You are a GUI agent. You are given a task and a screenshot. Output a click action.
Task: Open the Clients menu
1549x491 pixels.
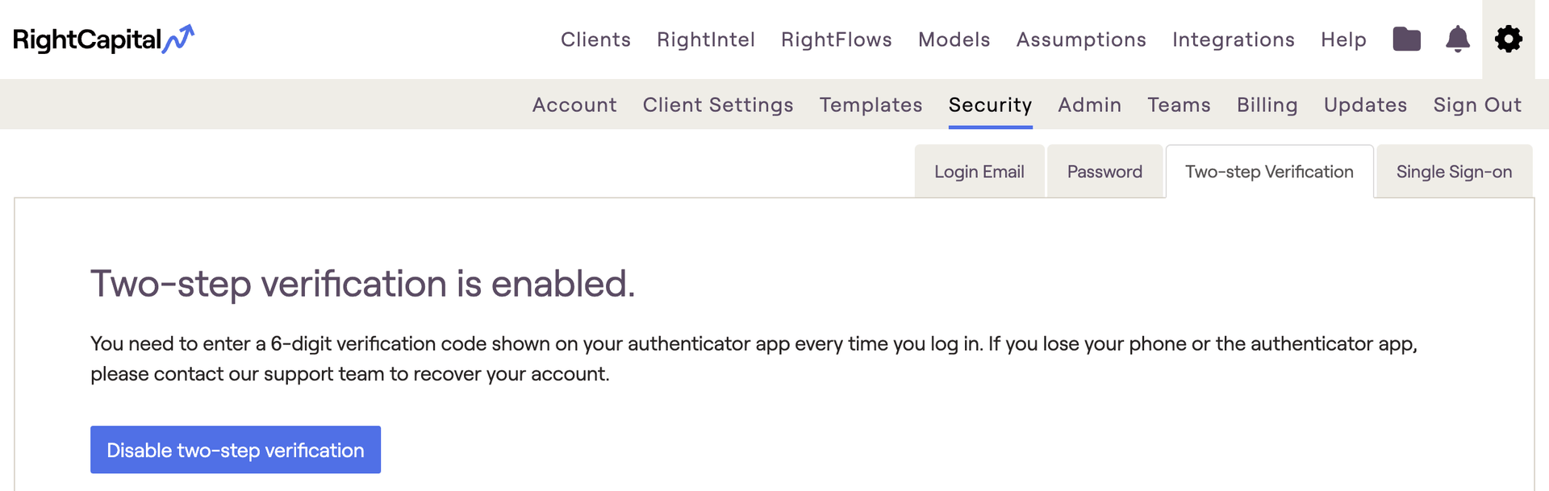[x=595, y=40]
